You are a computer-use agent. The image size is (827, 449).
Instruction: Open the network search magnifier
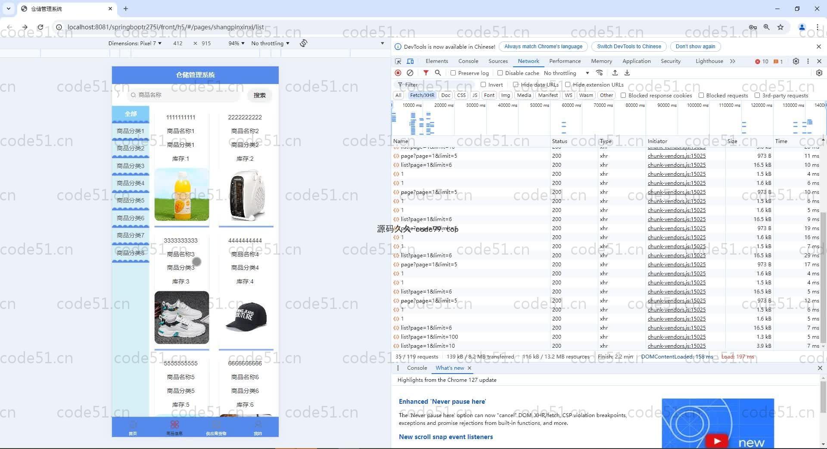click(x=438, y=73)
